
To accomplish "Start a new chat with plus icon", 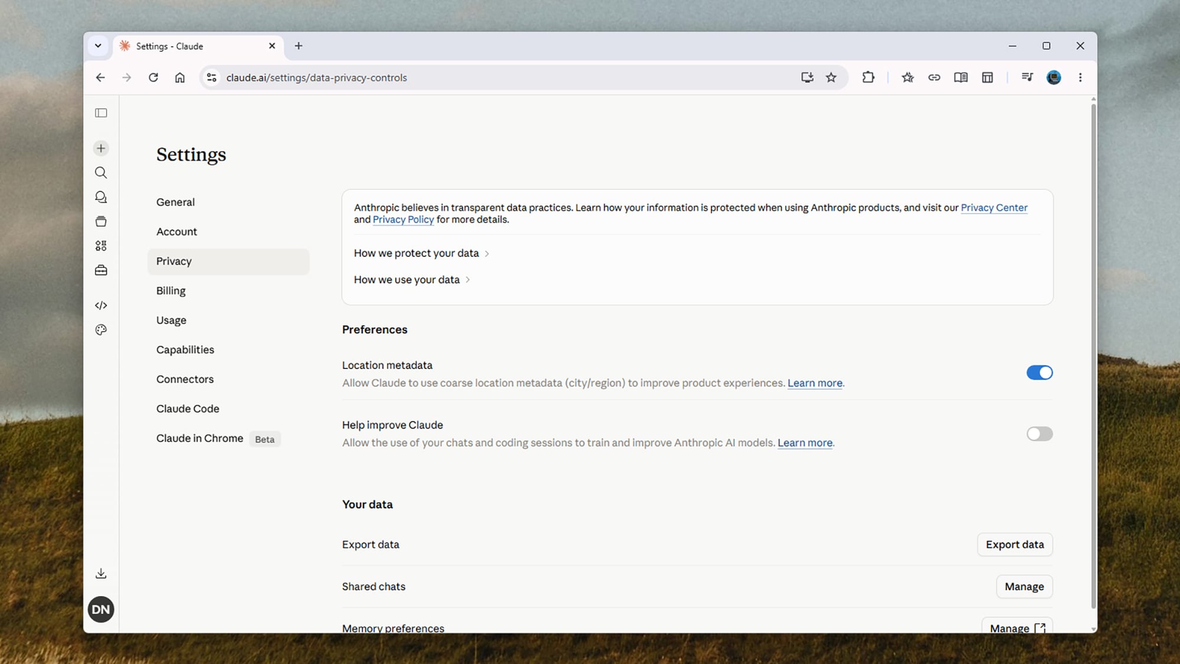I will (101, 148).
